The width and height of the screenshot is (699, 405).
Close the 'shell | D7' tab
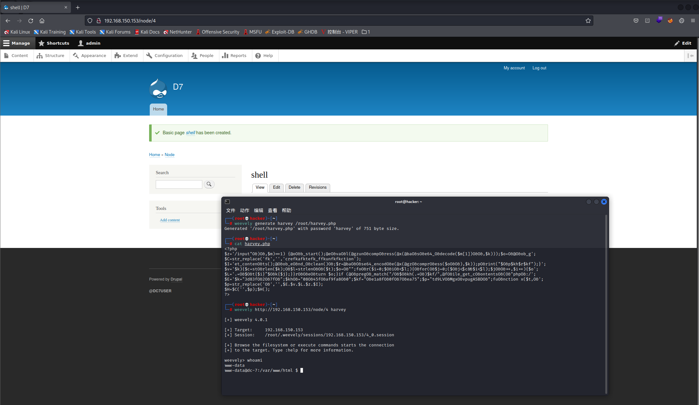pos(66,7)
